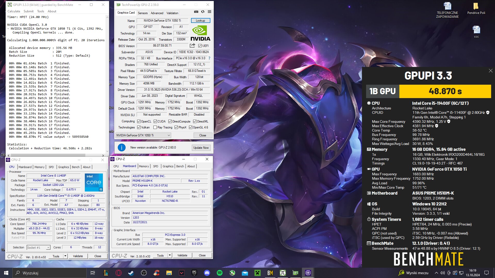
Task: Switch to CPU-Z taskbar icon
Action: click(308, 273)
